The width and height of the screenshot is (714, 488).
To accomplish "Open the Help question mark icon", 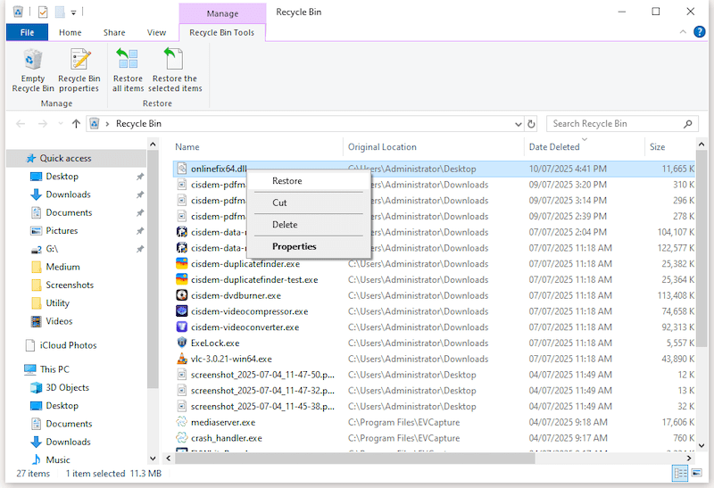I will click(700, 32).
